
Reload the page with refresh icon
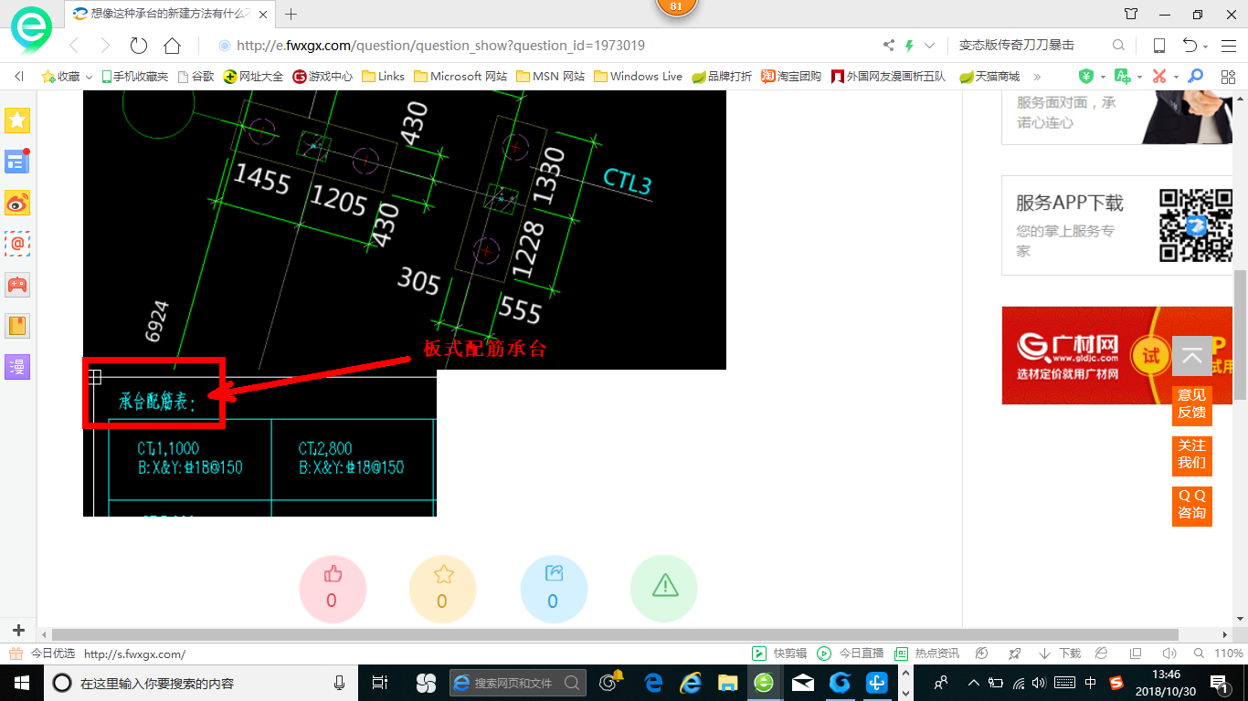(x=139, y=46)
